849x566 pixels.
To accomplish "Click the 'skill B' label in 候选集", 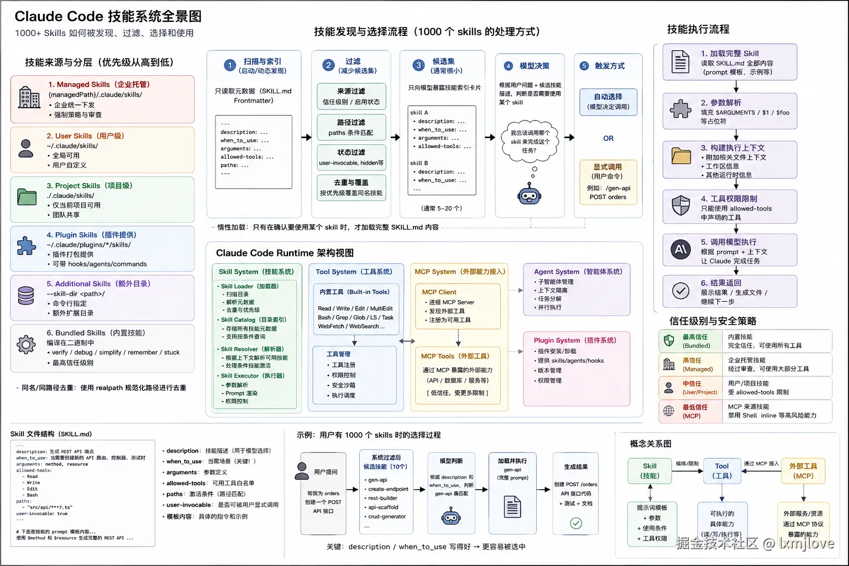I will (x=419, y=163).
